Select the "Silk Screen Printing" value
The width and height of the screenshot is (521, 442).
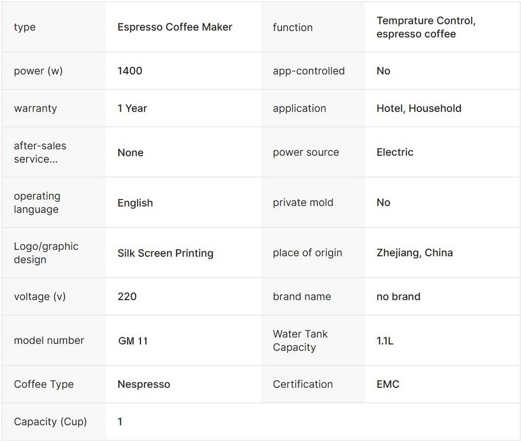pyautogui.click(x=165, y=253)
